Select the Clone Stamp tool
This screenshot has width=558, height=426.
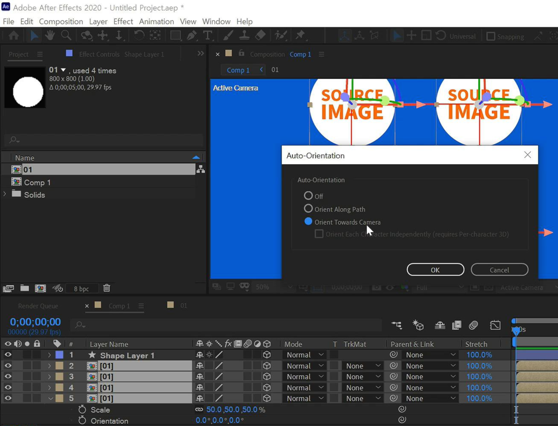point(244,35)
